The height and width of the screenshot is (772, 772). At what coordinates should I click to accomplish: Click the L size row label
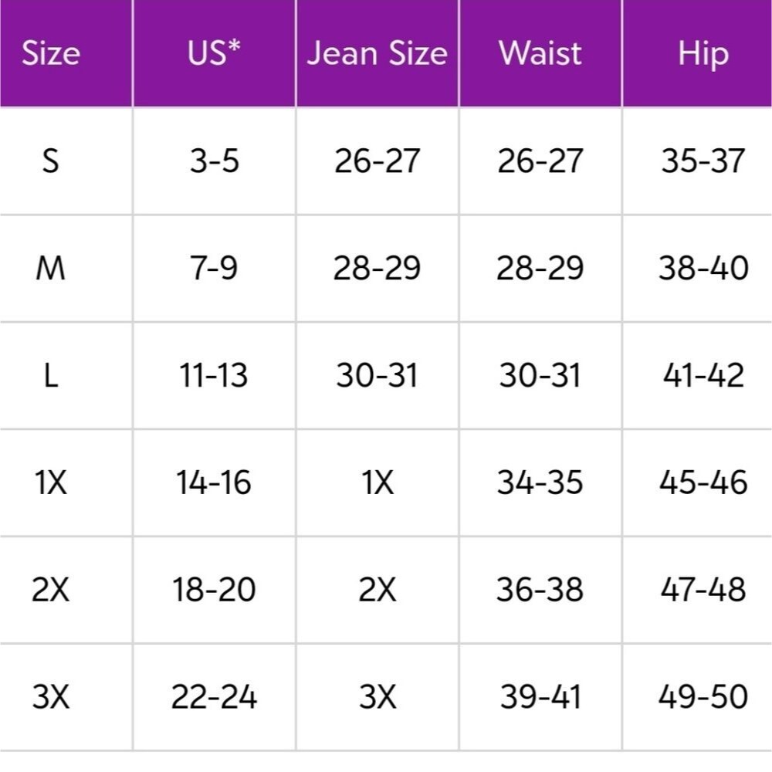pyautogui.click(x=51, y=375)
